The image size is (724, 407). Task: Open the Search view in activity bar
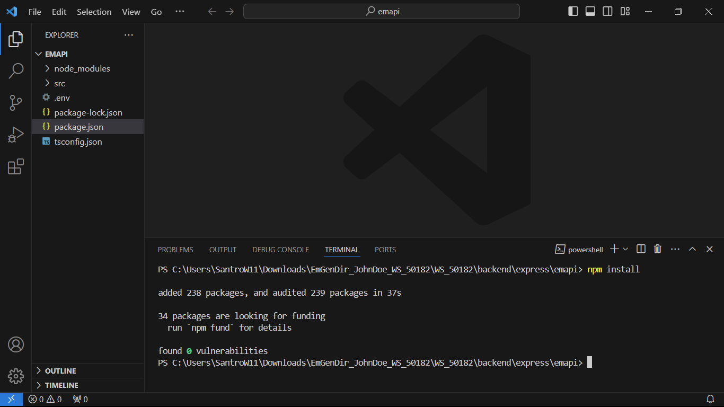16,70
